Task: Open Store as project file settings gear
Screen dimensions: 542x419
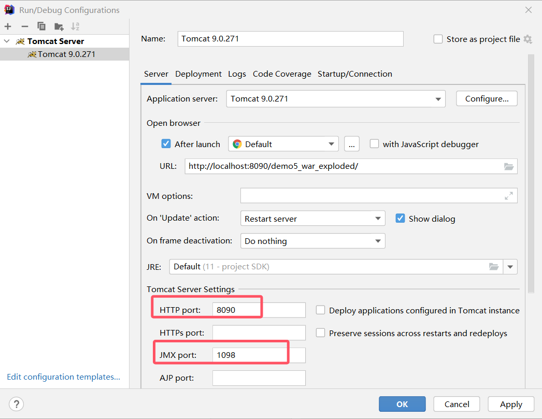Action: (x=527, y=39)
